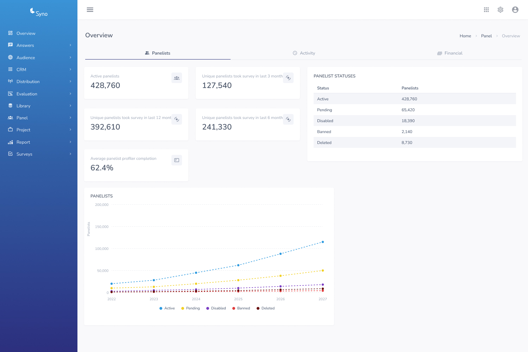Click the Panelists column header
Viewport: 528px width, 352px height.
click(x=410, y=88)
